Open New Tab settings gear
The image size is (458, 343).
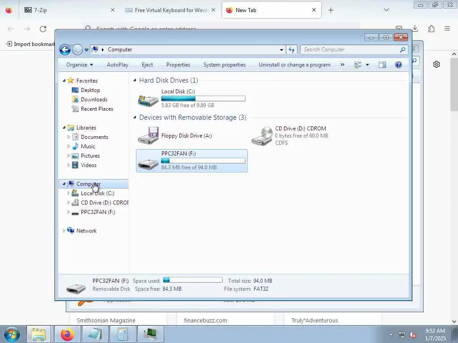[x=437, y=64]
